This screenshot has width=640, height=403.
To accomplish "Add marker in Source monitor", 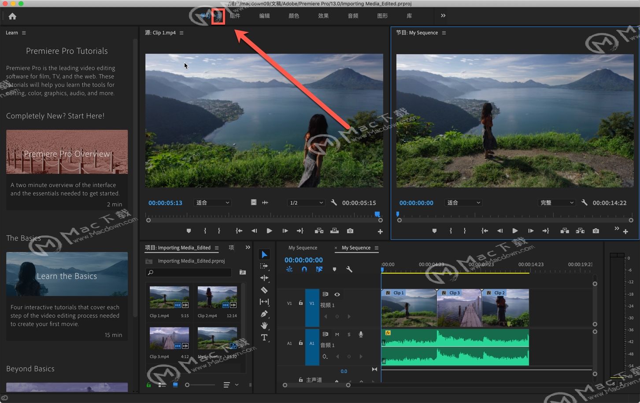I will click(x=189, y=231).
